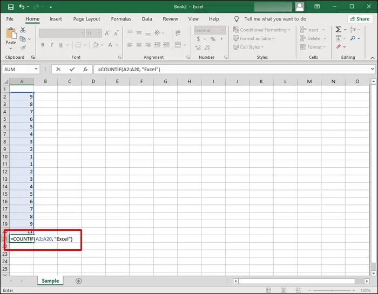Screen dimensions: 378x294
Task: Add a new sheet with plus icon
Action: (x=79, y=281)
